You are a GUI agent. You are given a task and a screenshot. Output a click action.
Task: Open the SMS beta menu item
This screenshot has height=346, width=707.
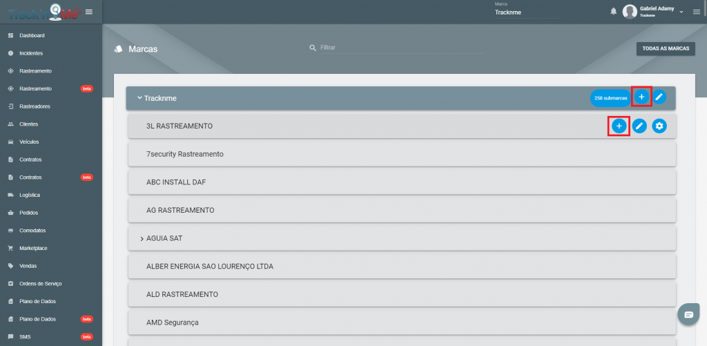click(51, 336)
